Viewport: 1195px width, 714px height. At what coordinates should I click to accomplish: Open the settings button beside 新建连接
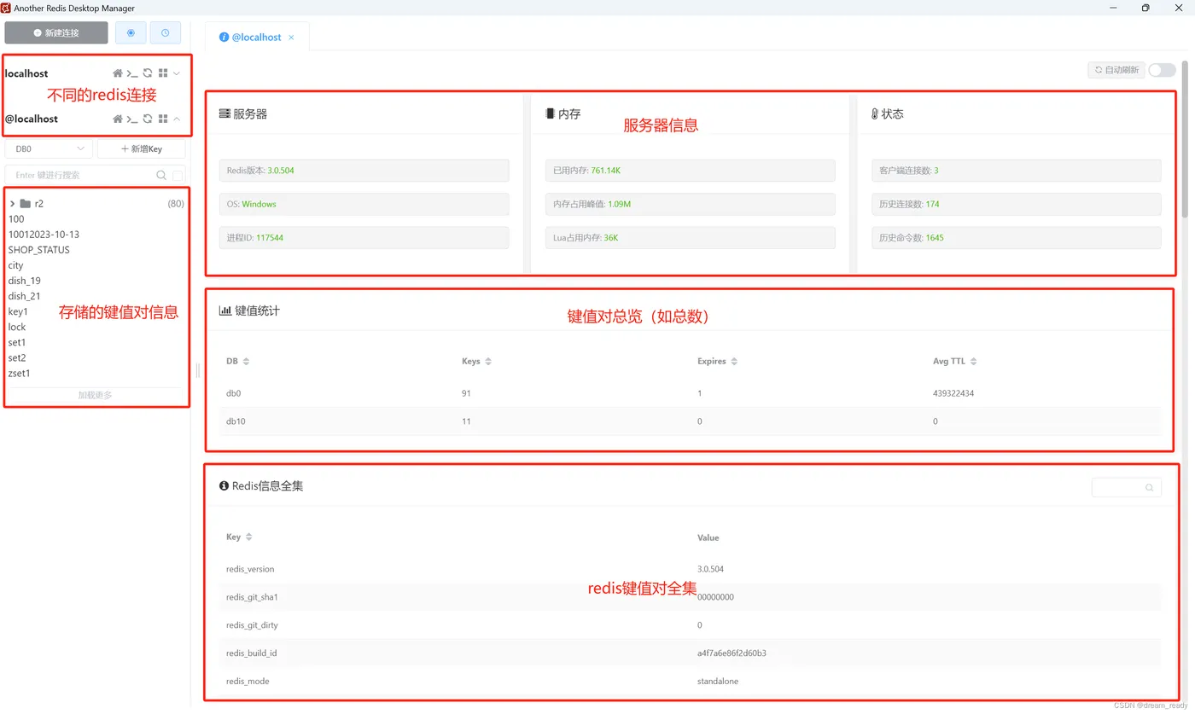click(131, 32)
